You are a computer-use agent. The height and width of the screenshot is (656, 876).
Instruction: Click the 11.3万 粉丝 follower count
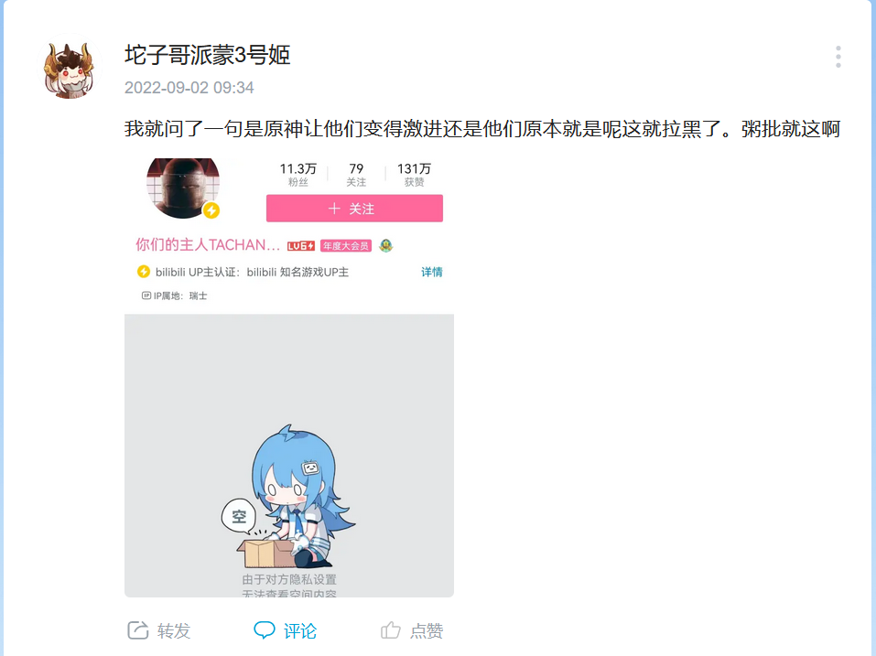pos(297,174)
